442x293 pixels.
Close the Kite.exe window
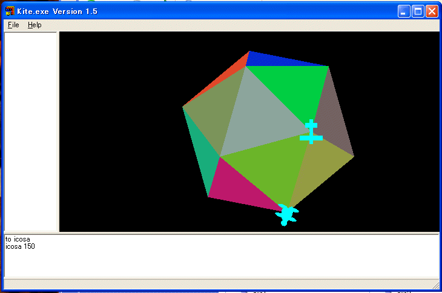pyautogui.click(x=432, y=12)
